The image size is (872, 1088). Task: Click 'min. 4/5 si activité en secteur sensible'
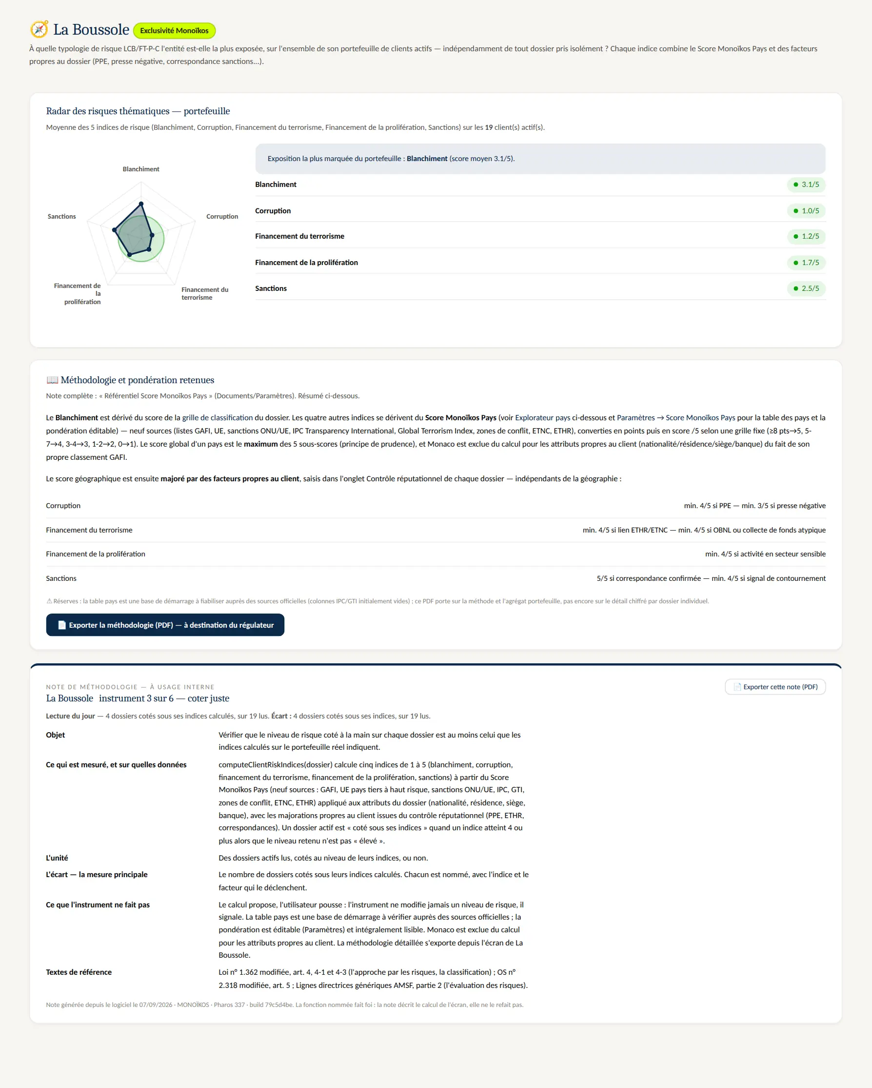pos(765,554)
